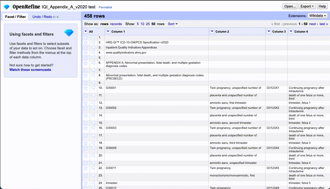Expand the Sort dropdown
Image resolution: width=330 pixels, height=189 pixels.
coord(172,24)
